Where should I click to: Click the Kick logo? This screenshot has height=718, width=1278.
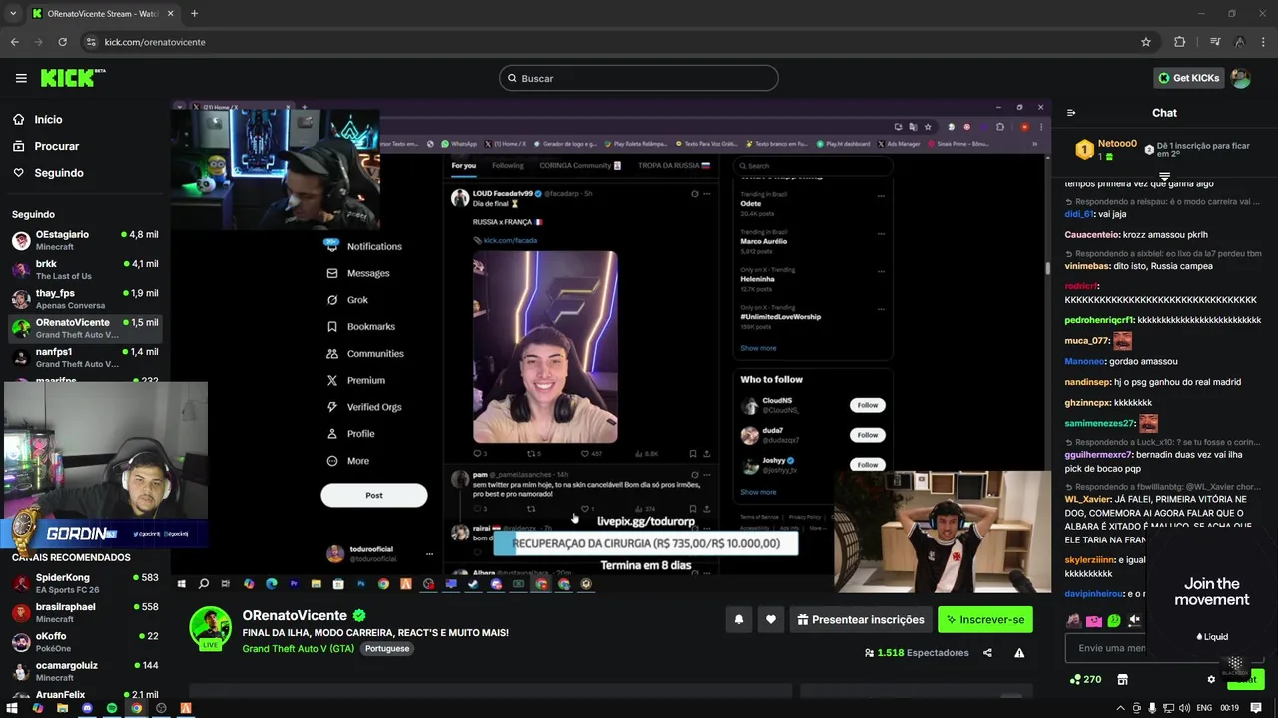pyautogui.click(x=73, y=78)
